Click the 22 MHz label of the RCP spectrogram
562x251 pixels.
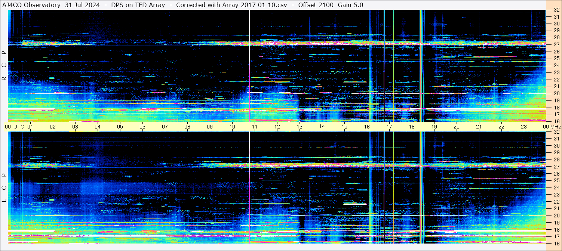point(556,80)
